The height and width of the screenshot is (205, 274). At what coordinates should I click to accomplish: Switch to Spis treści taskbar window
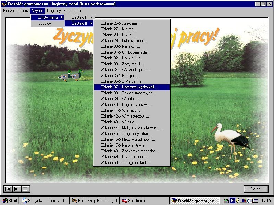click(x=145, y=201)
